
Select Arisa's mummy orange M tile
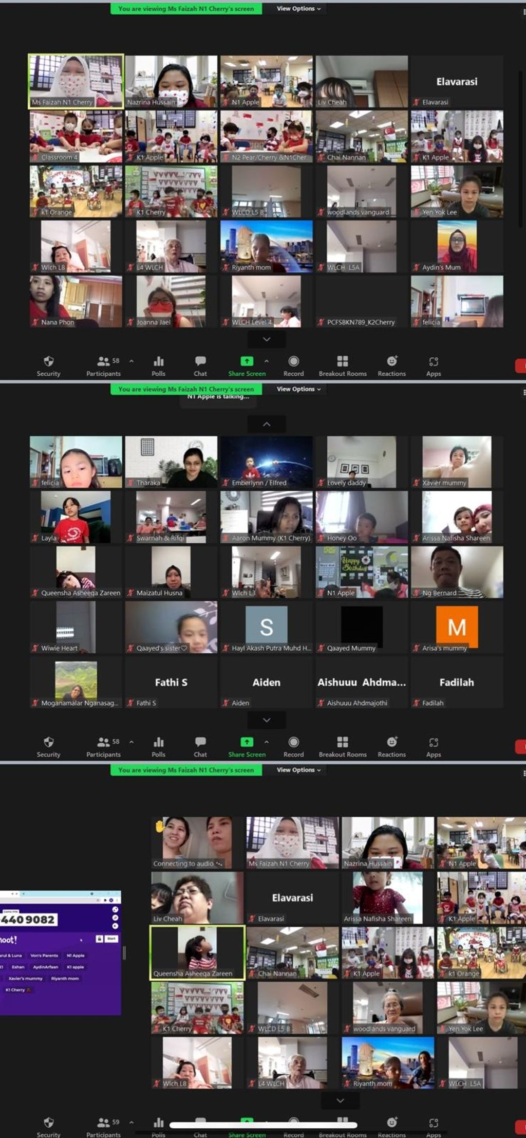click(x=457, y=627)
